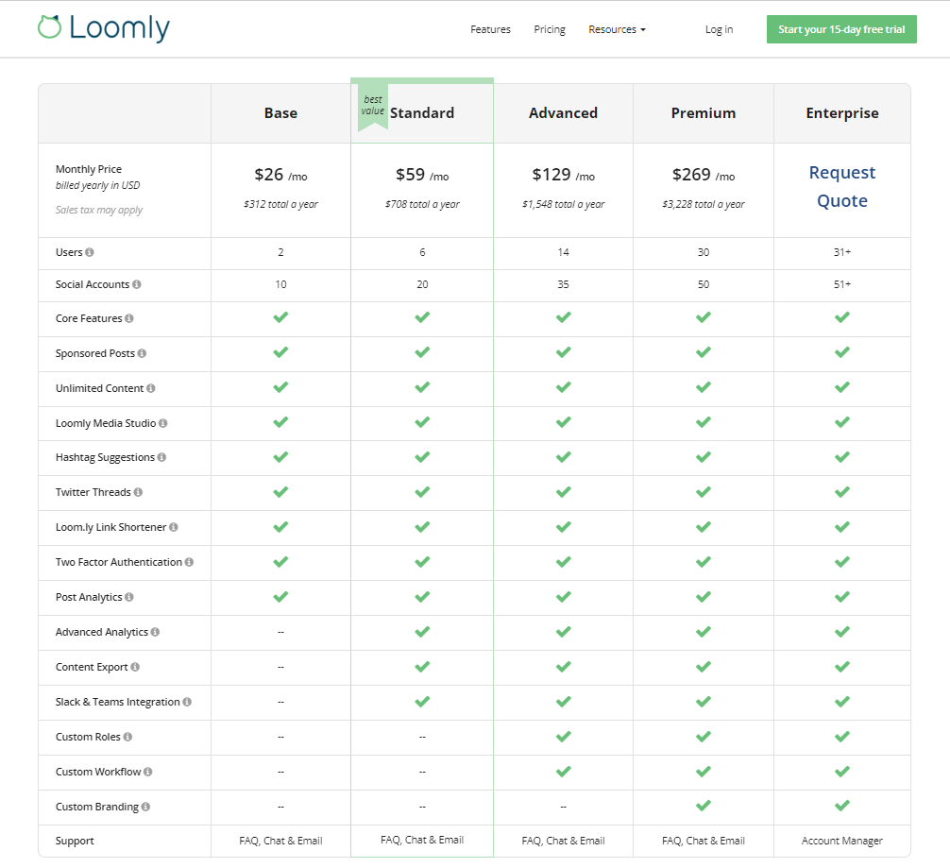
Task: Select the Advanced plan header
Action: coord(564,112)
